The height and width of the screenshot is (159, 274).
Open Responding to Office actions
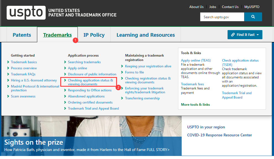point(90,90)
